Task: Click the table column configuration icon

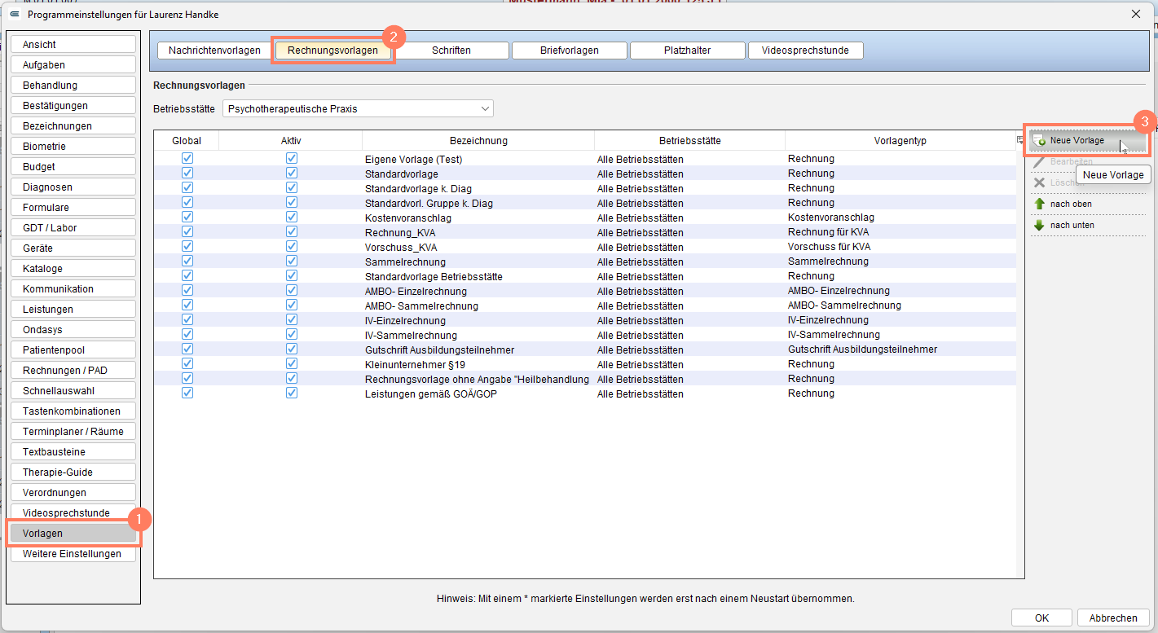Action: click(1020, 140)
